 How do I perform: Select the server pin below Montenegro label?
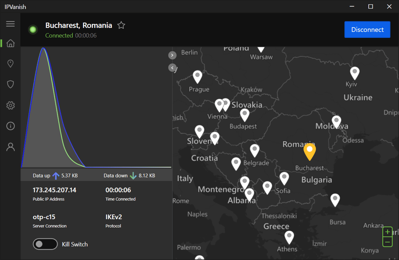tap(245, 183)
